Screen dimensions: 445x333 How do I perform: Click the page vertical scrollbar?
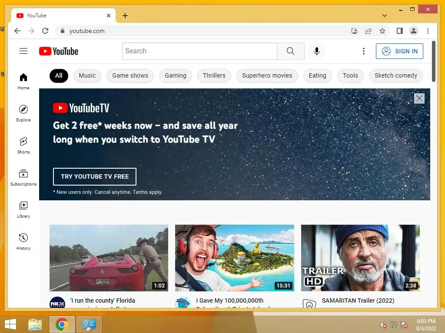433,61
